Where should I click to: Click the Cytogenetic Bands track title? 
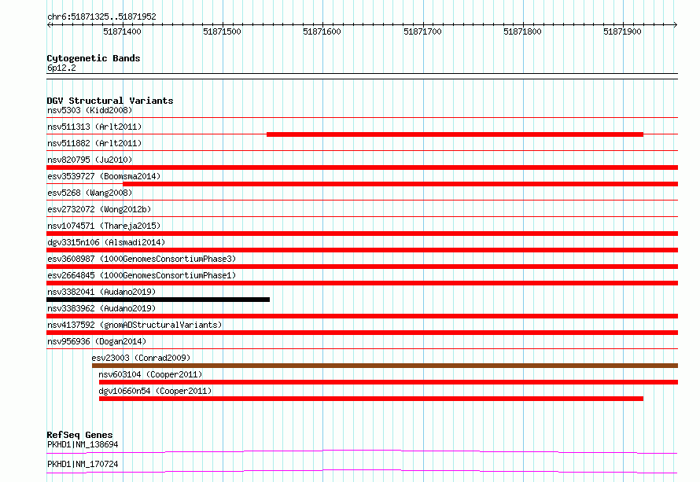(94, 58)
